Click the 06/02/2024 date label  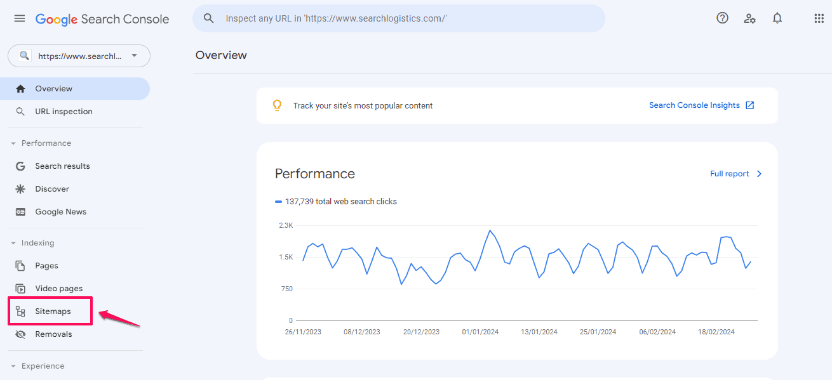[657, 332]
